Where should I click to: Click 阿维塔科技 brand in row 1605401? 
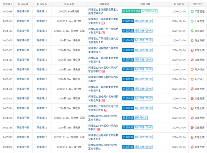point(23,98)
